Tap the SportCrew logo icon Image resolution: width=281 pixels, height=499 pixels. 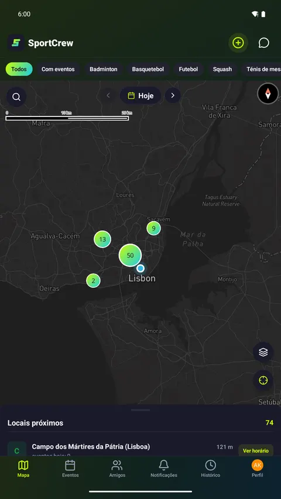tap(16, 43)
